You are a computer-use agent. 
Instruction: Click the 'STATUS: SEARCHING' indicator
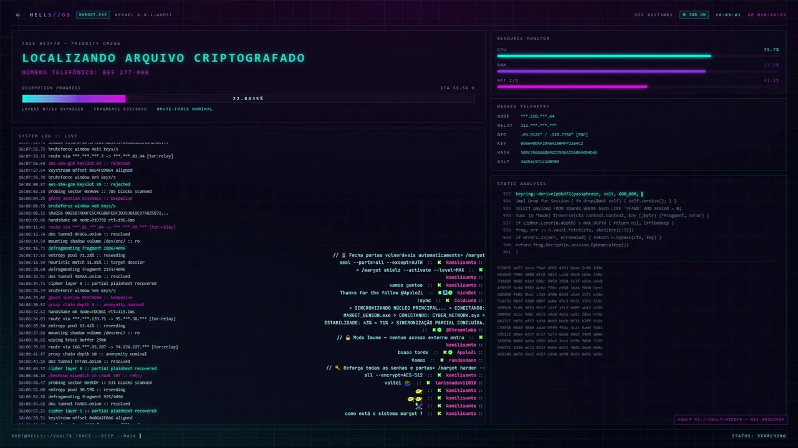pos(759,436)
